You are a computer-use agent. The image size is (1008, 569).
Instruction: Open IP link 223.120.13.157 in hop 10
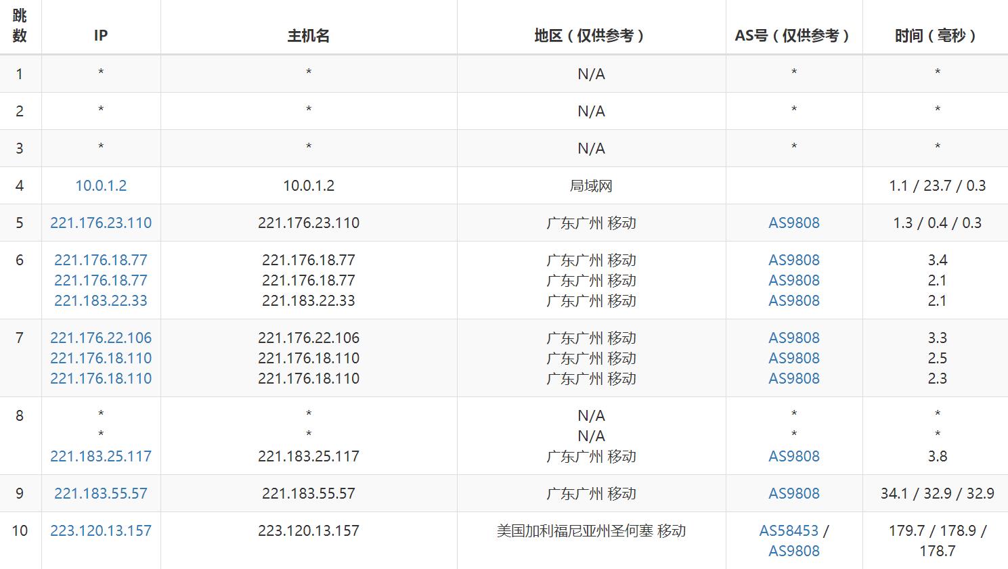pos(101,530)
